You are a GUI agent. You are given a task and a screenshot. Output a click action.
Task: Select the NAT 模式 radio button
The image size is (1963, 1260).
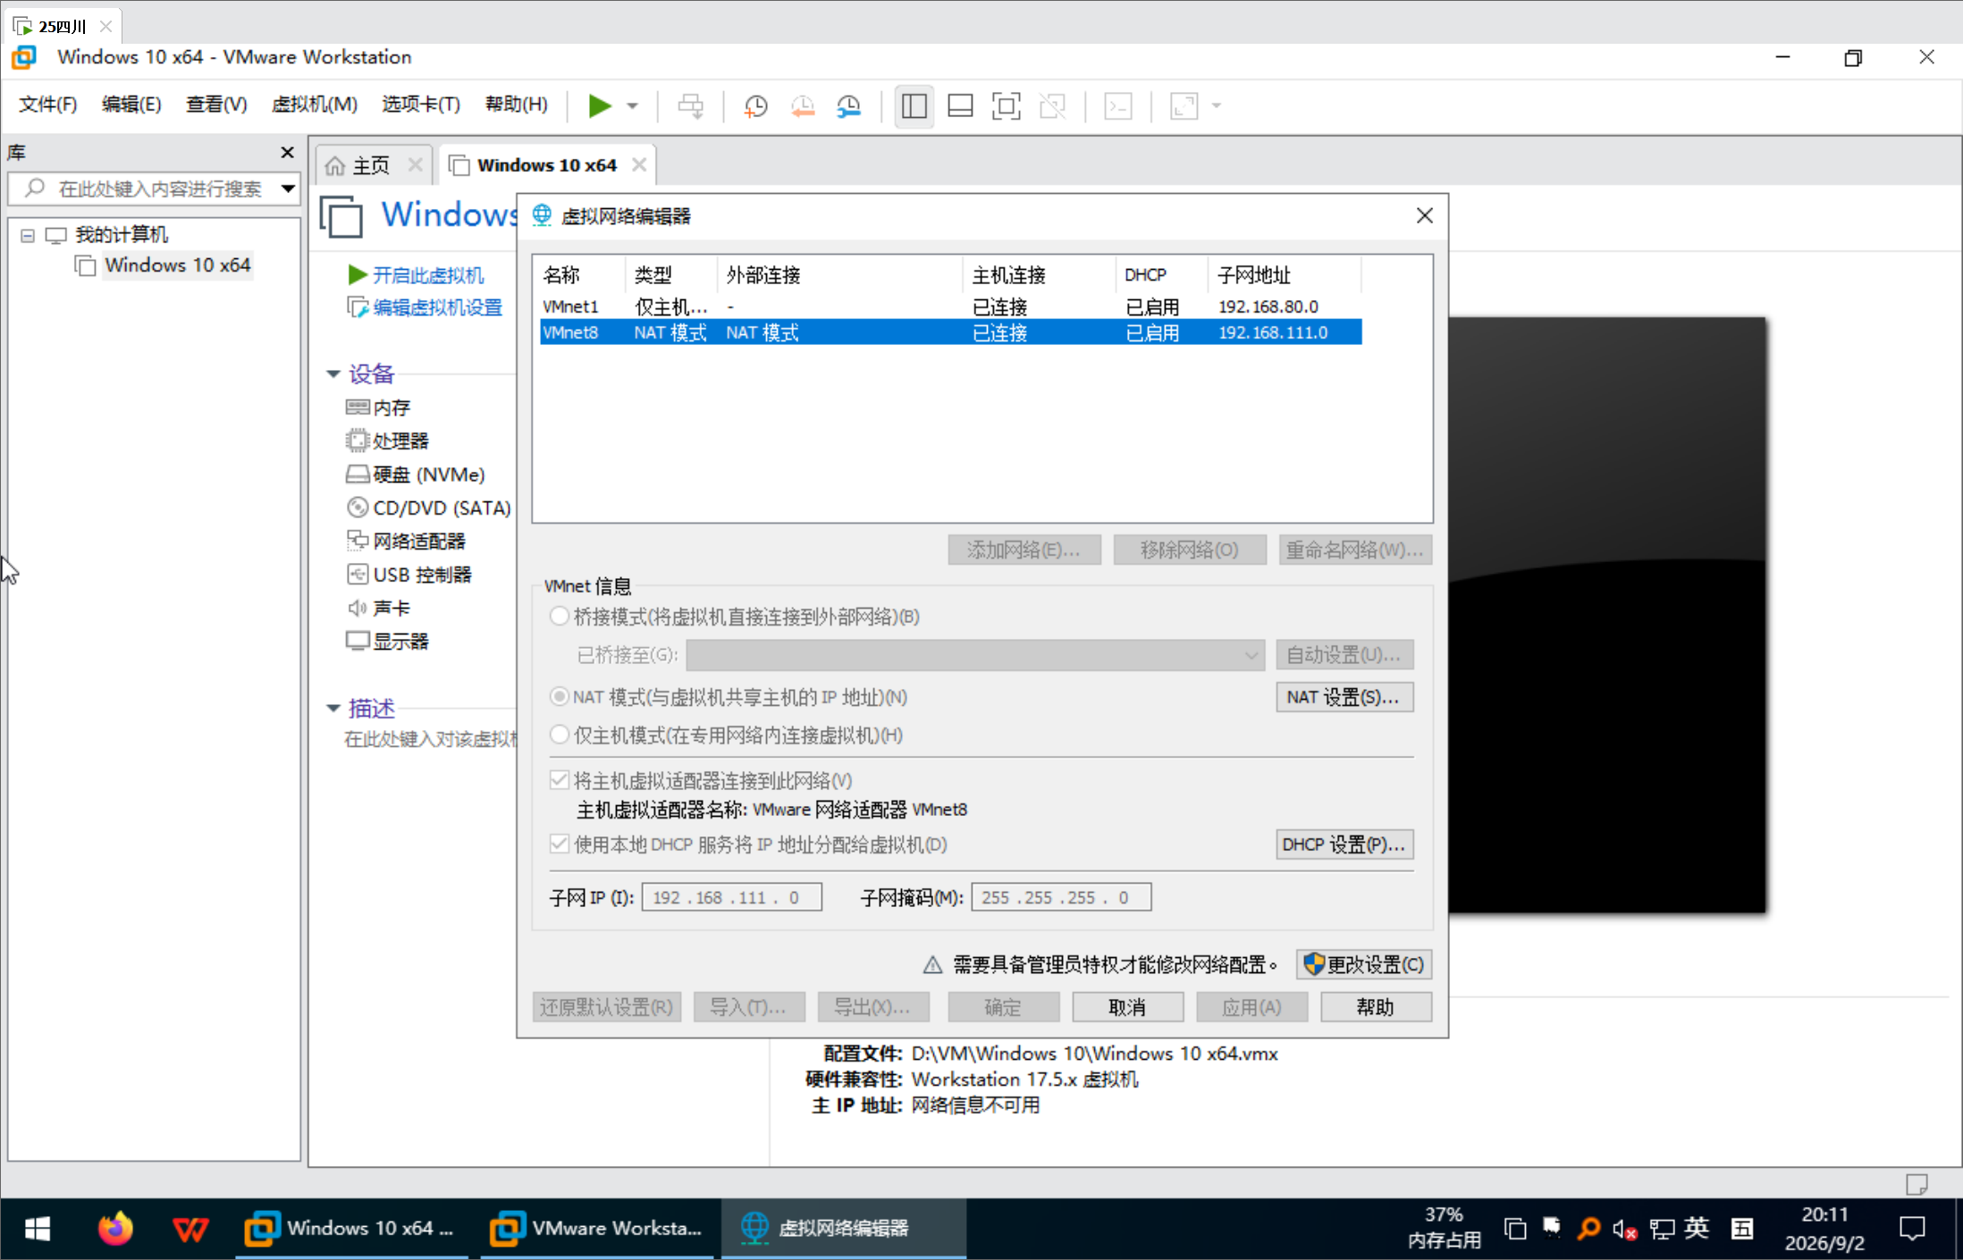tap(560, 696)
